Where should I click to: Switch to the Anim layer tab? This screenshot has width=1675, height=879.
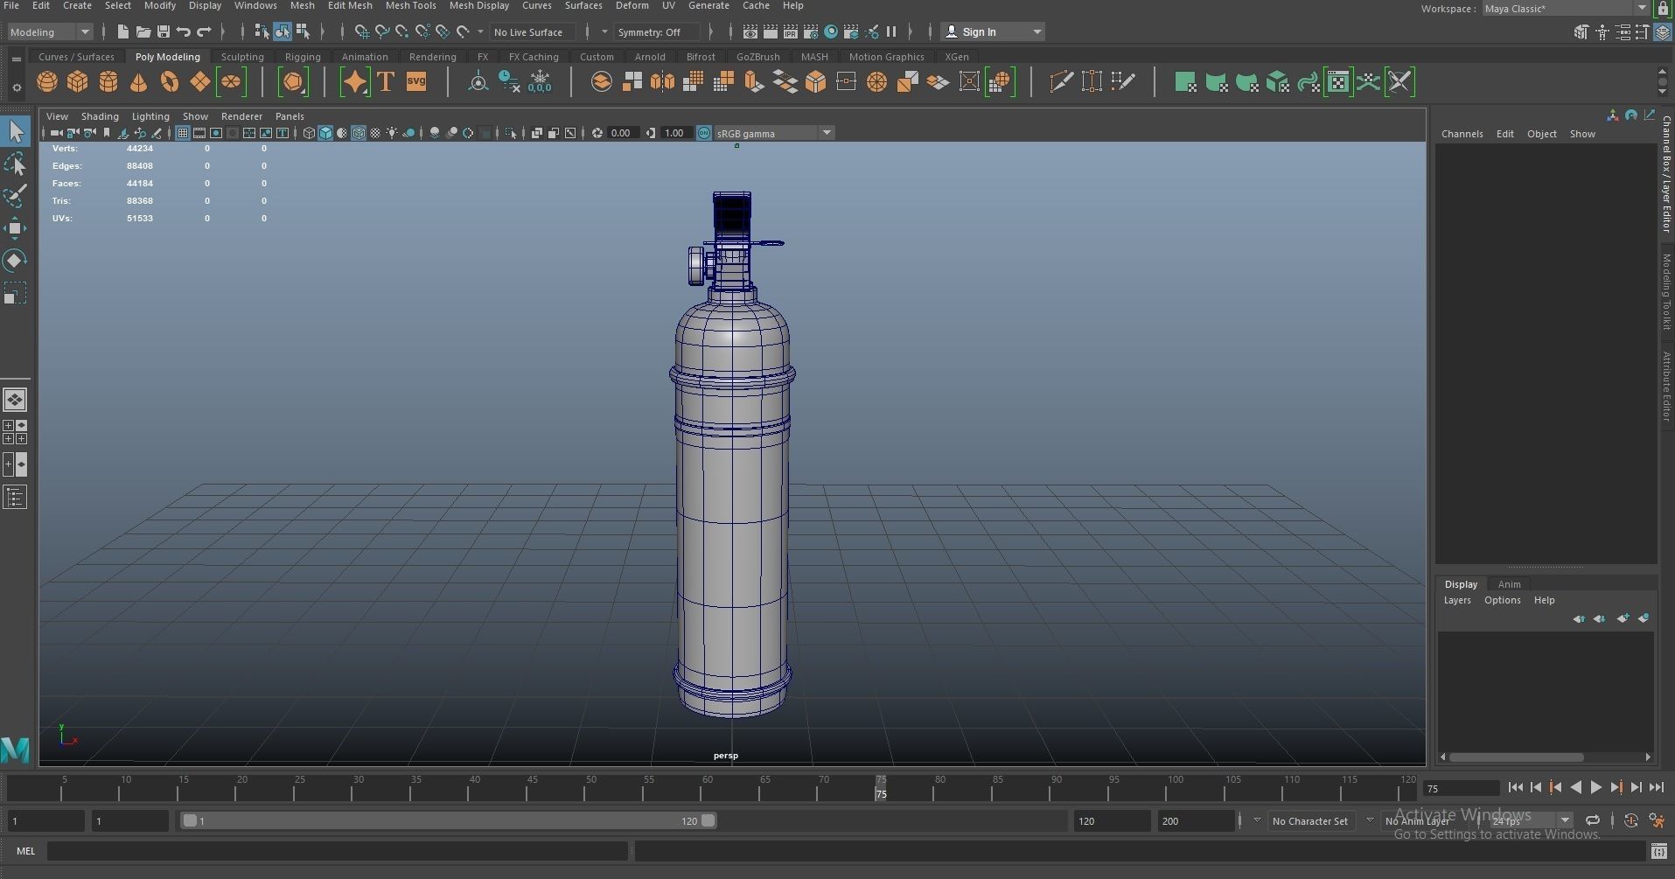[1509, 584]
